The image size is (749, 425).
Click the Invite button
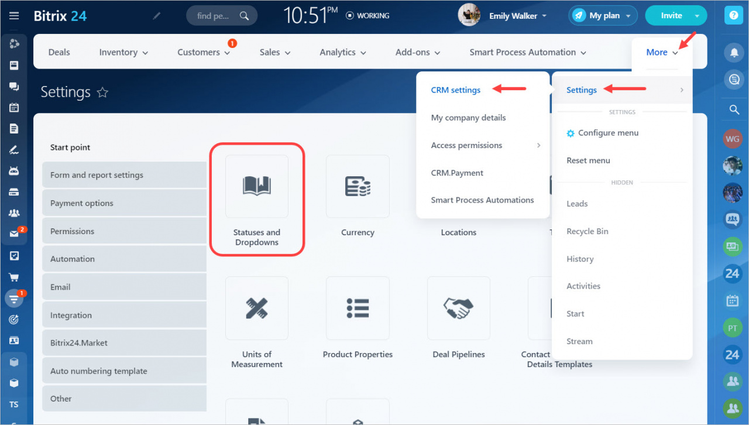pos(671,16)
